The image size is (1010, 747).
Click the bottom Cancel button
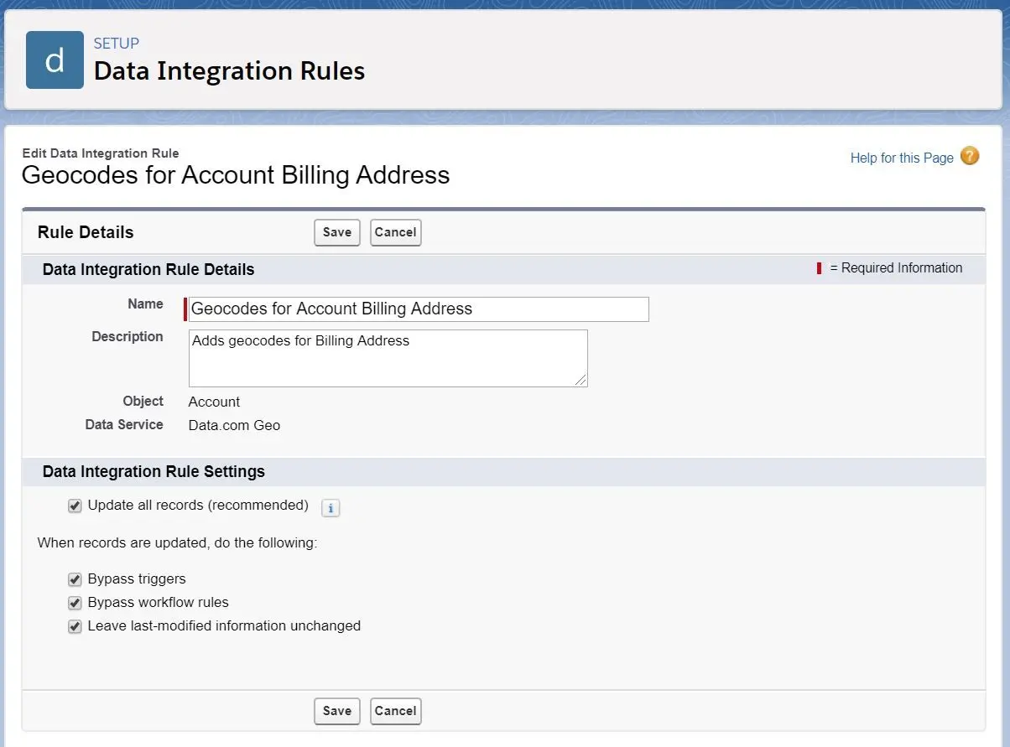click(395, 711)
